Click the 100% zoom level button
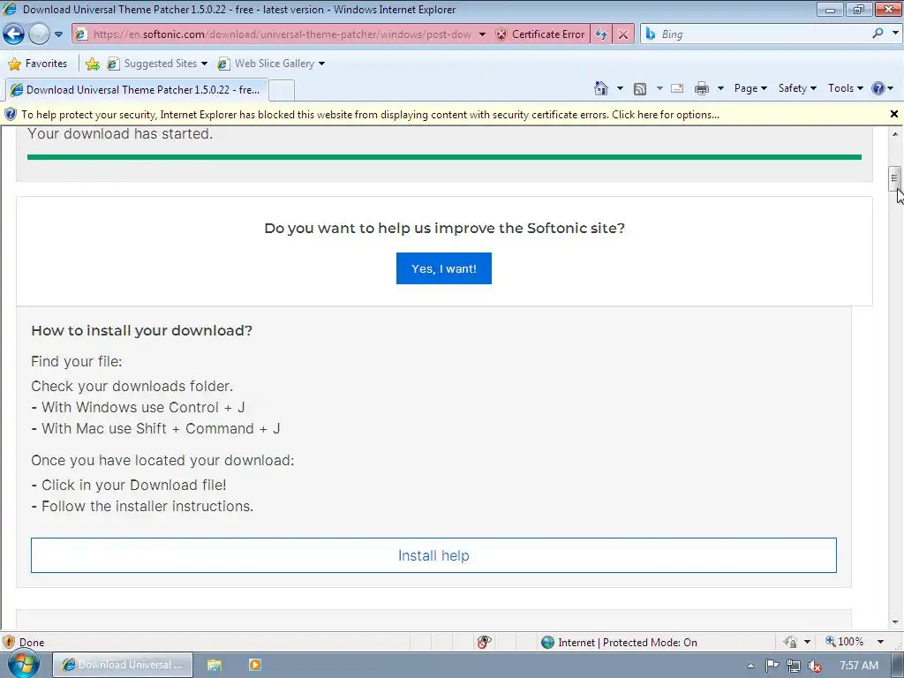Image resolution: width=904 pixels, height=678 pixels. click(x=845, y=642)
